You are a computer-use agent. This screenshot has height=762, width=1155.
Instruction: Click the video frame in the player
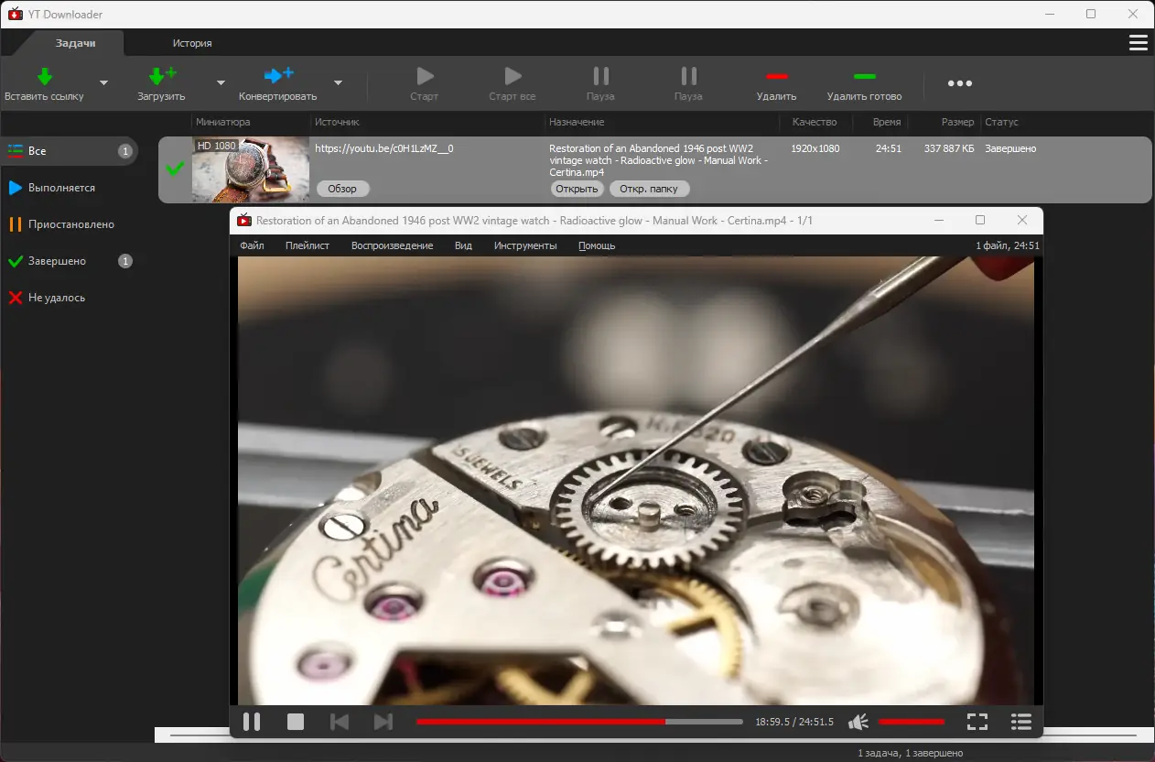(636, 481)
